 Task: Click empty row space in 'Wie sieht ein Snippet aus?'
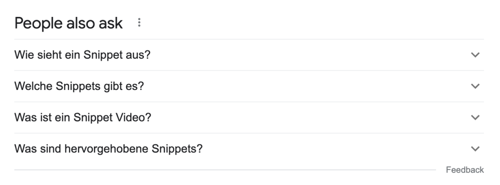click(x=303, y=55)
